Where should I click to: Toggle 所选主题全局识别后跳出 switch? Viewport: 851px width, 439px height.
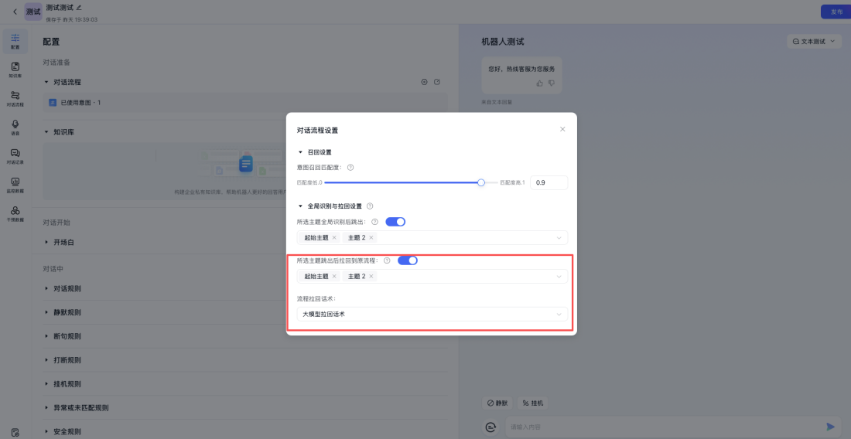point(395,222)
